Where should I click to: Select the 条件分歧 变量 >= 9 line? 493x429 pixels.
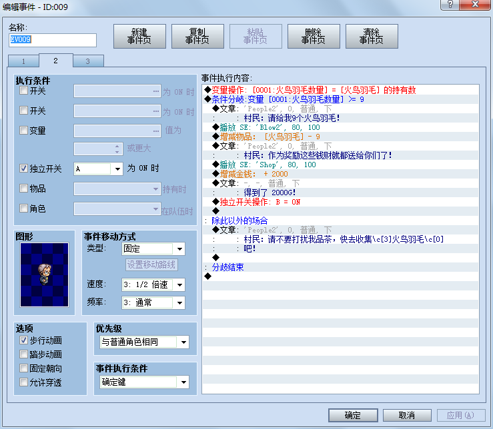click(x=341, y=99)
